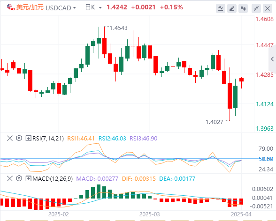The width and height of the screenshot is (276, 221).
Task: Click the DEA:-0.00177 value
Action: [x=177, y=179]
